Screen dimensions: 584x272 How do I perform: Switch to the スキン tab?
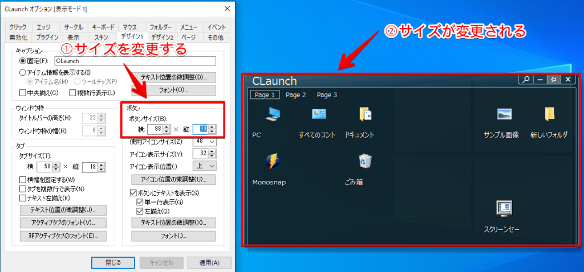click(x=101, y=37)
